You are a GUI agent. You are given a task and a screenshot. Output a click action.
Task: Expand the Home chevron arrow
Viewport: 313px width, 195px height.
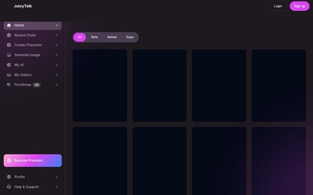coord(57,25)
